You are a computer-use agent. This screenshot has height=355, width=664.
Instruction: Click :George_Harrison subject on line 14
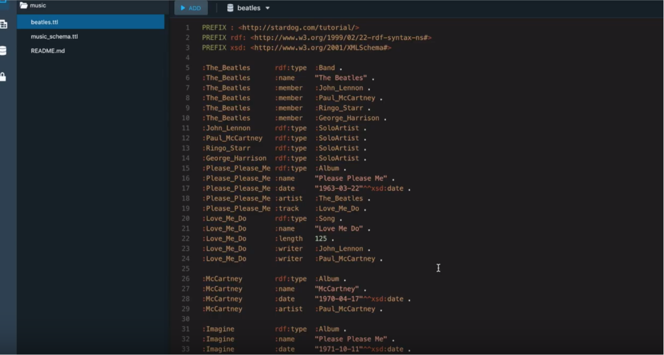pyautogui.click(x=234, y=158)
